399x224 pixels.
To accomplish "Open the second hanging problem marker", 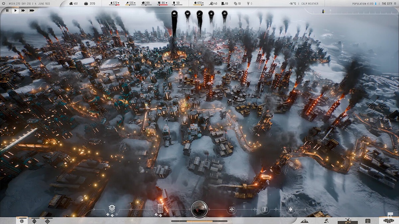I will 188,14.
